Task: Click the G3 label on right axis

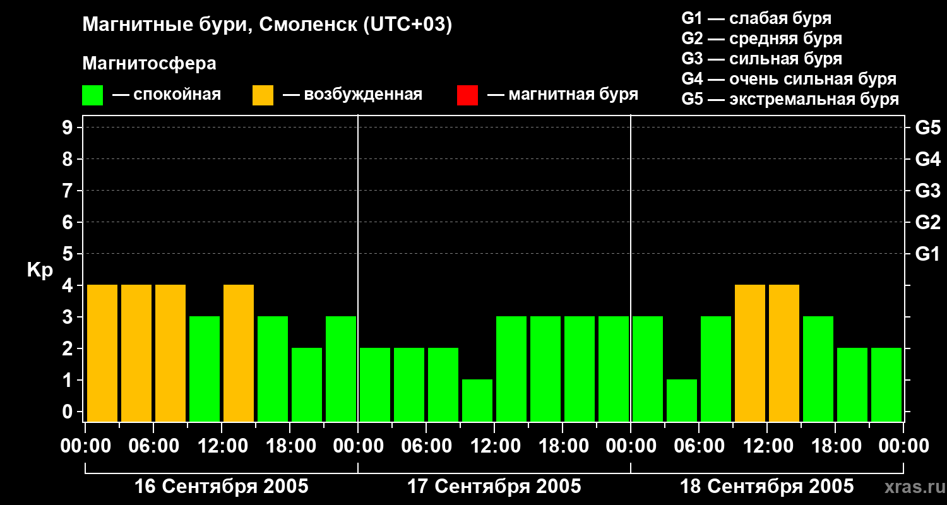Action: pyautogui.click(x=928, y=191)
